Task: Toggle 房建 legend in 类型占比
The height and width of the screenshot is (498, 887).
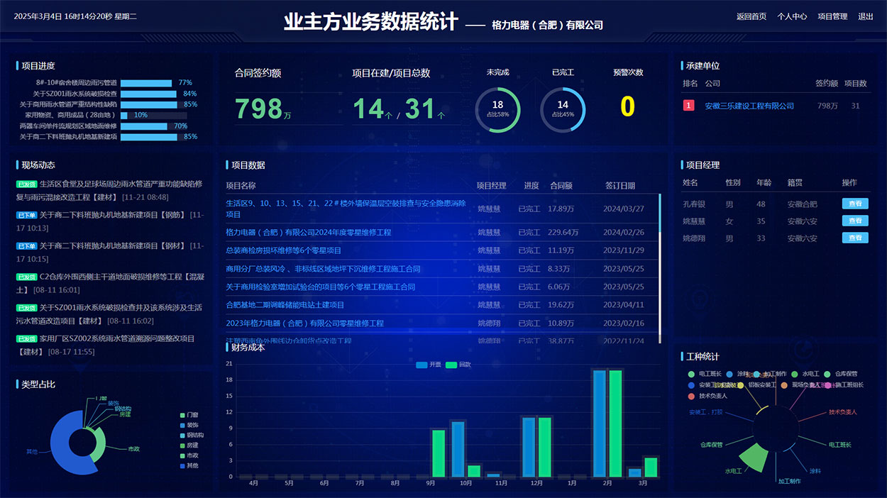Action: 189,446
